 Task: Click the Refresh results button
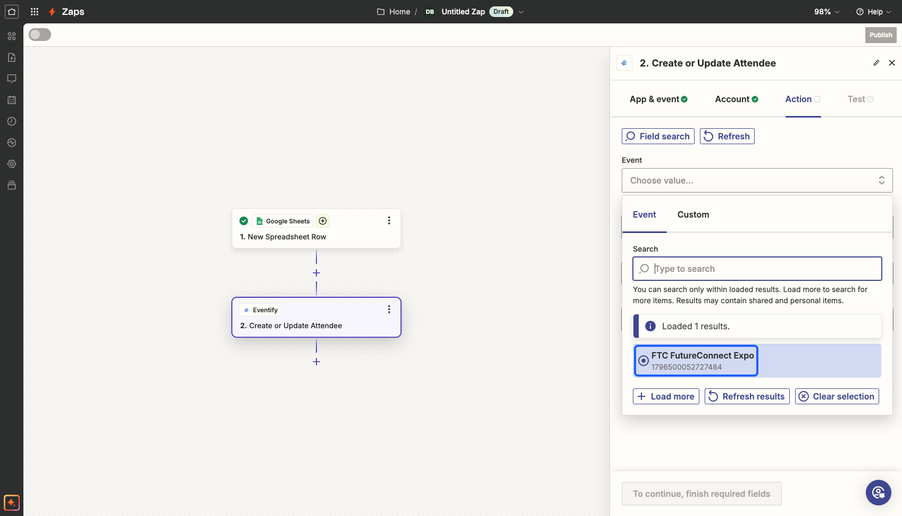pyautogui.click(x=747, y=396)
